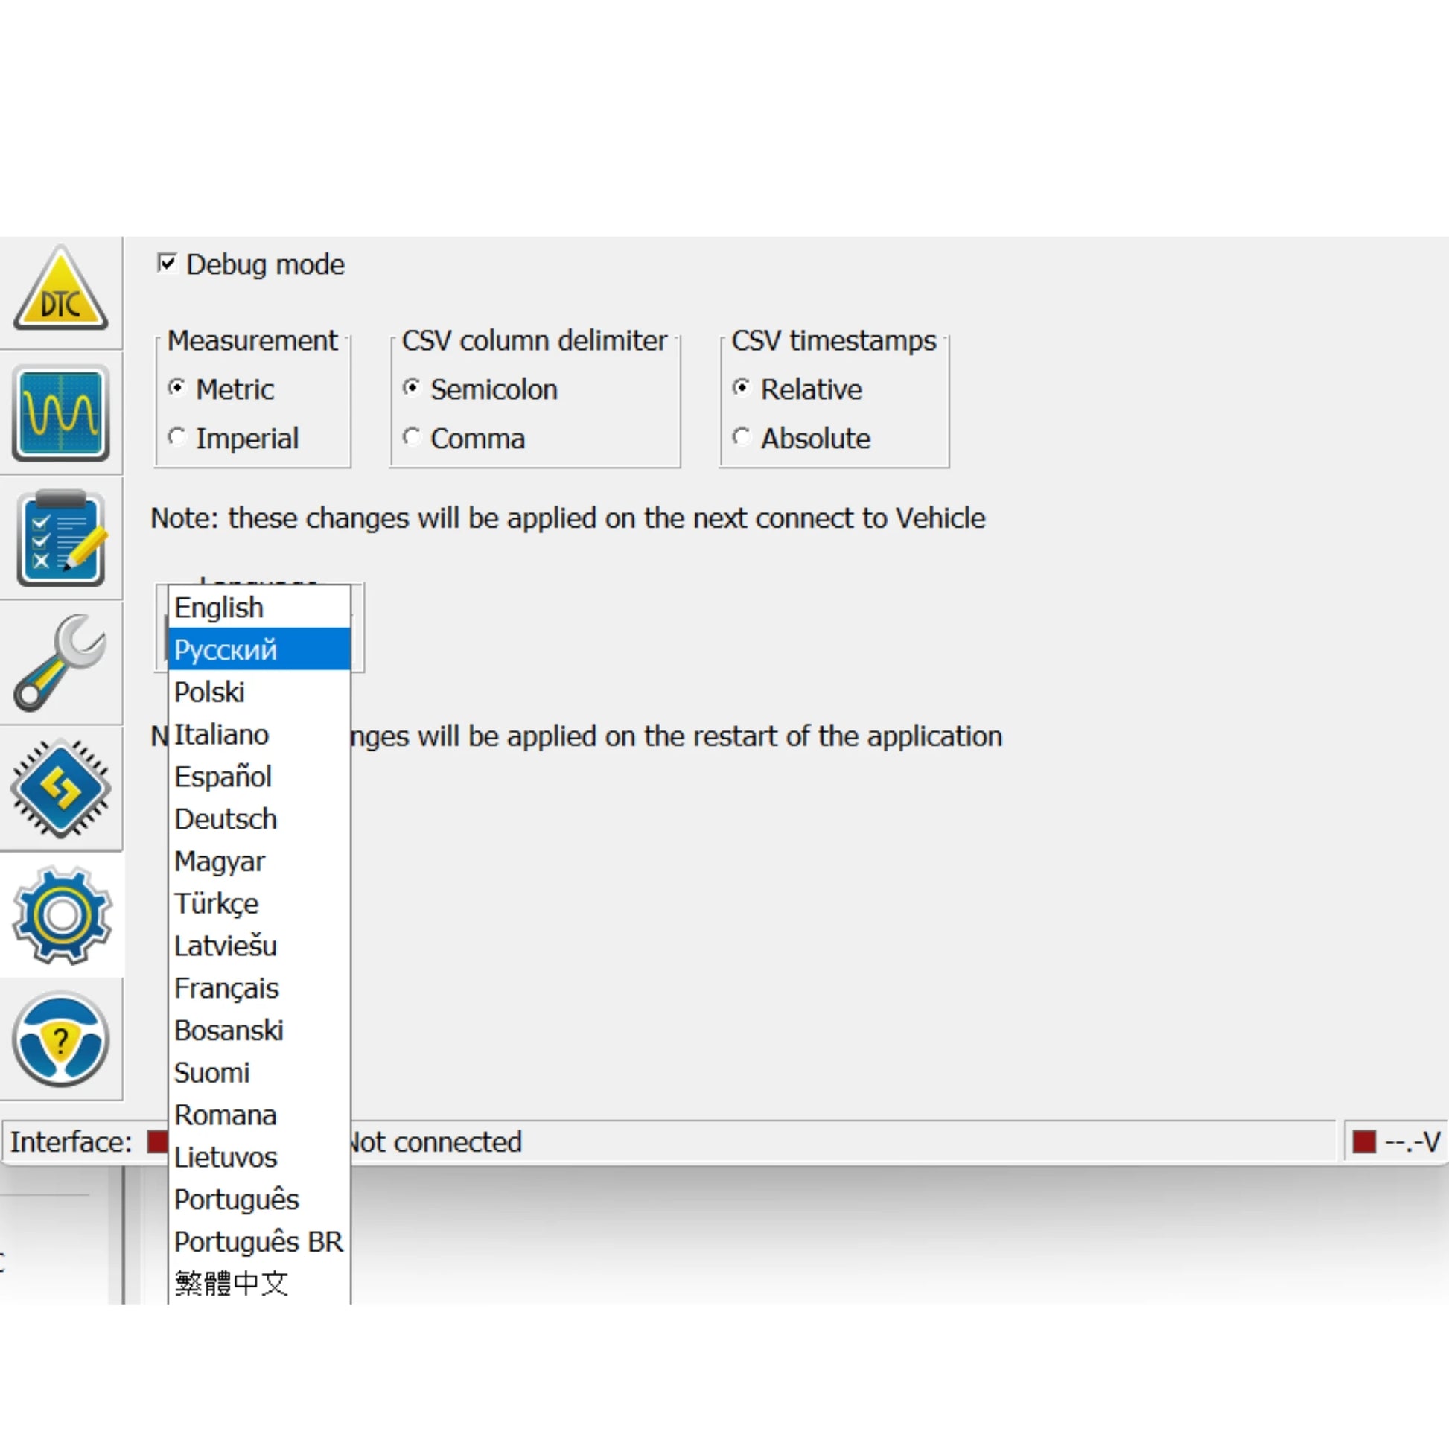Click the 'CSV timestamps' group label
This screenshot has width=1449, height=1449.
(x=834, y=340)
